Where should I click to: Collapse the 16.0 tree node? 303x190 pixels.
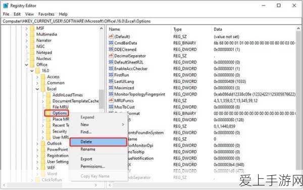tap(32, 71)
